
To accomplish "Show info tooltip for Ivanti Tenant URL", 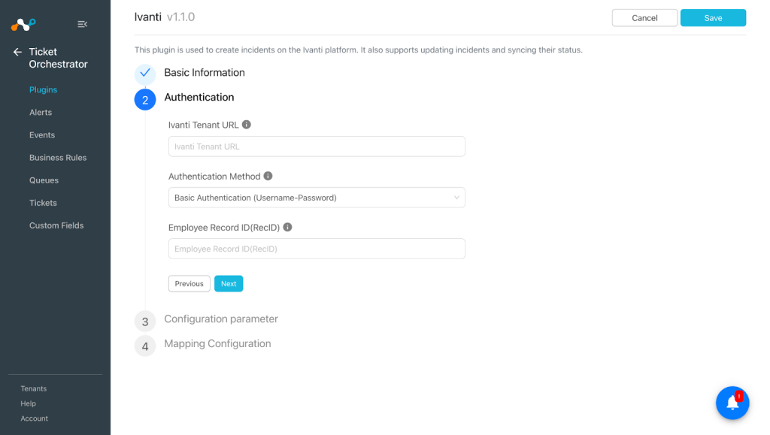I will 247,125.
